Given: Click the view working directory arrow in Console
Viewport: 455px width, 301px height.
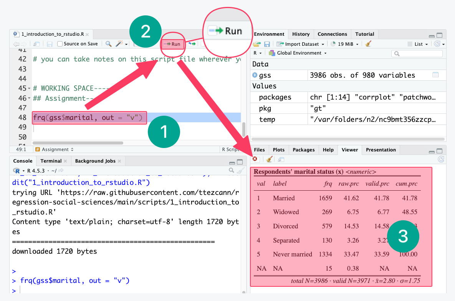Looking at the screenshot, I should pos(61,171).
